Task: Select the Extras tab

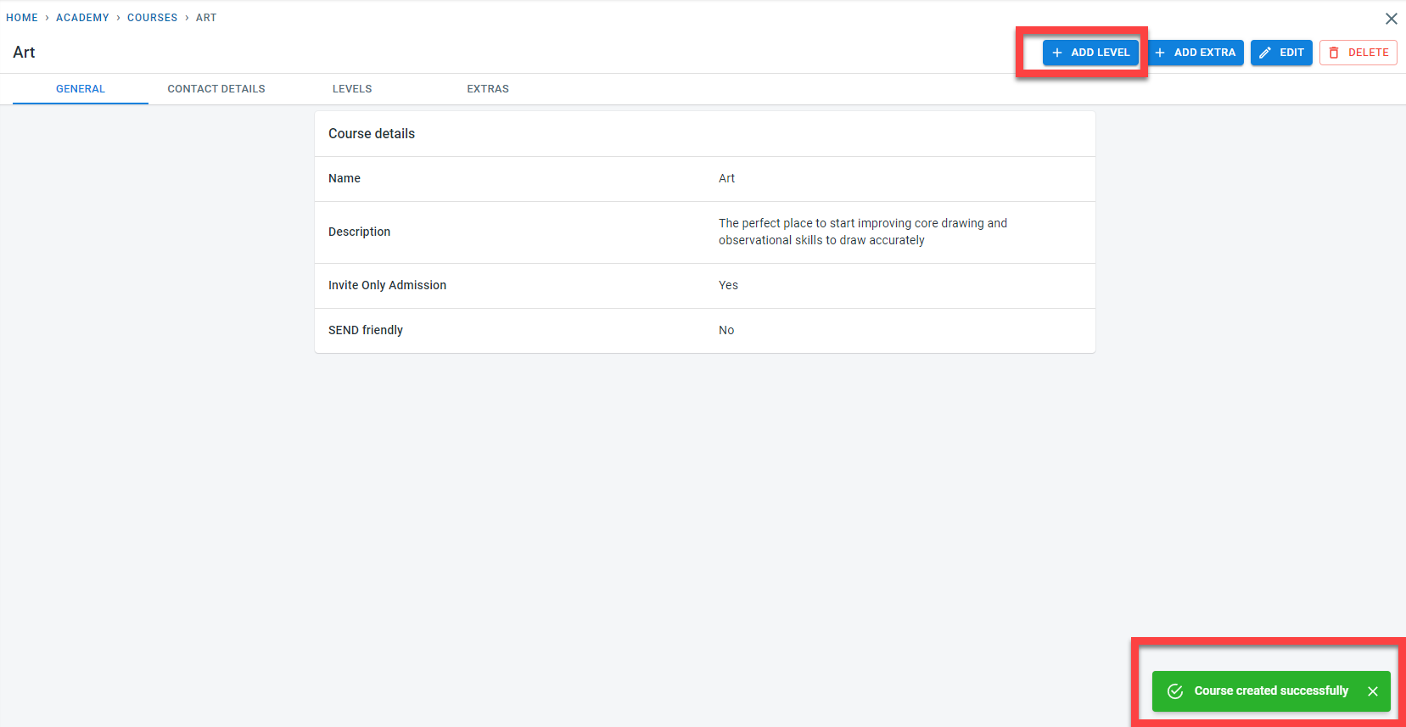Action: pyautogui.click(x=488, y=89)
